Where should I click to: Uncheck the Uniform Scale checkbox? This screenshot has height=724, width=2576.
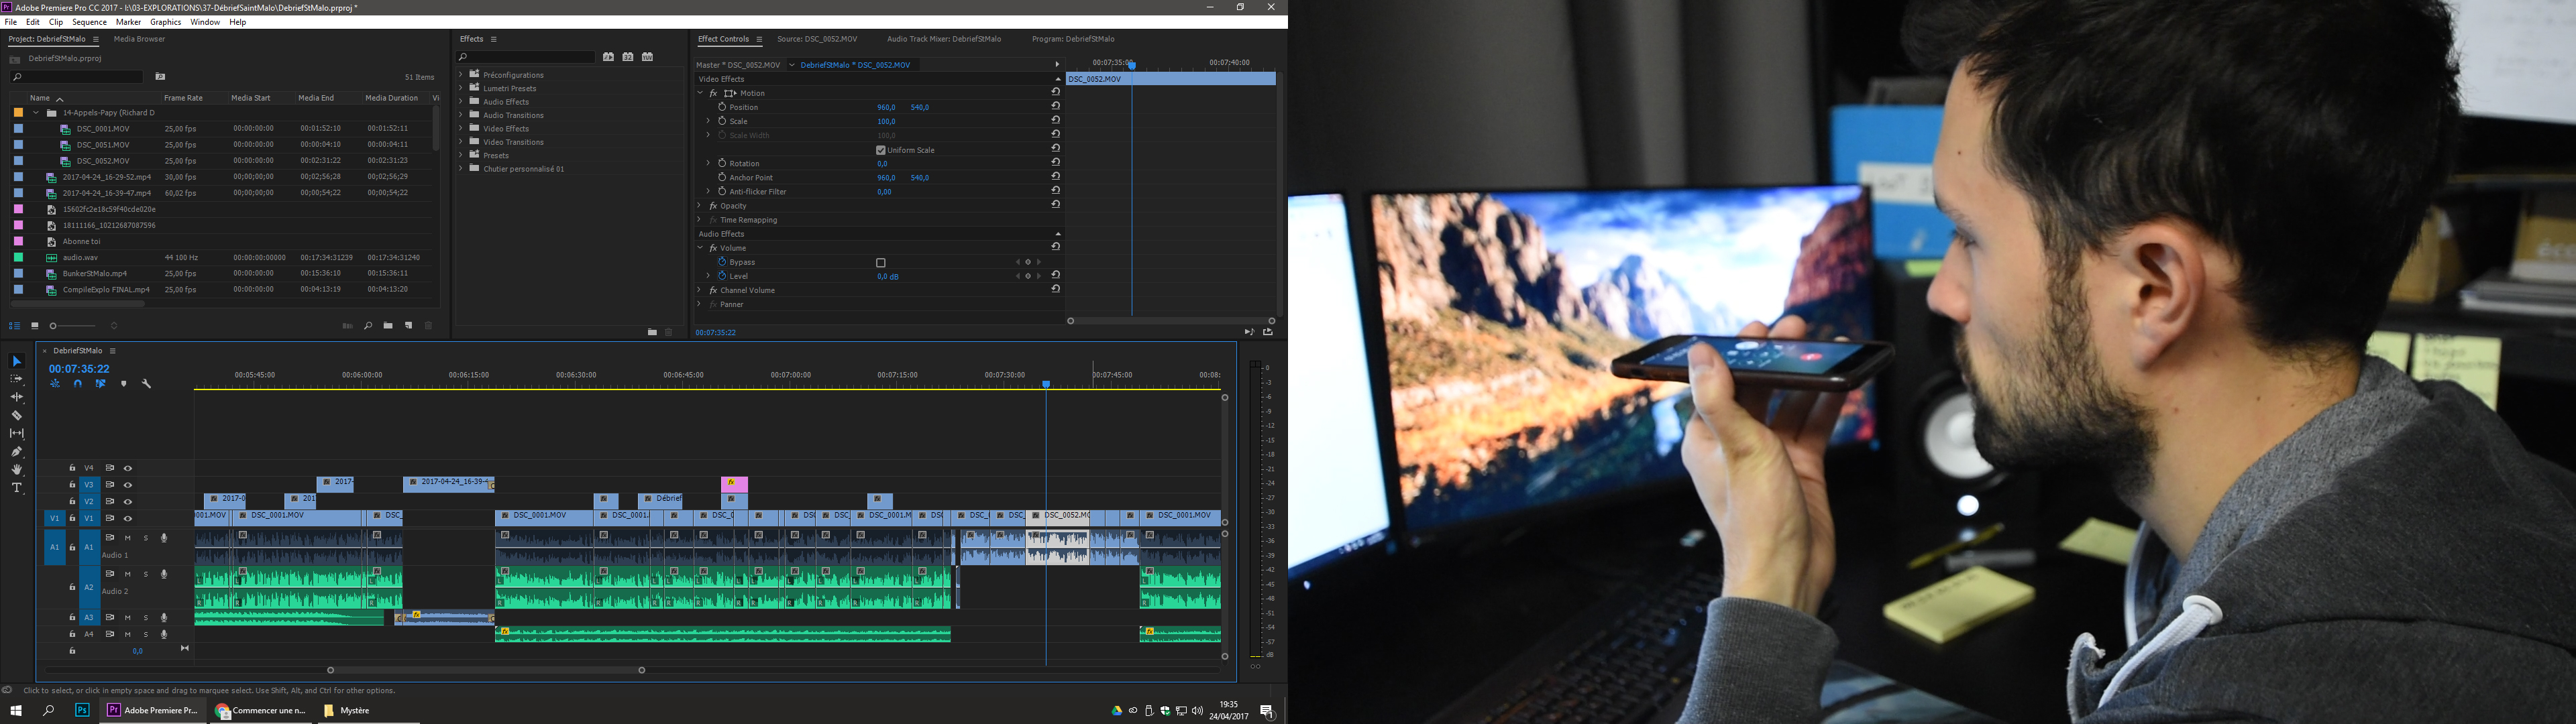point(881,150)
